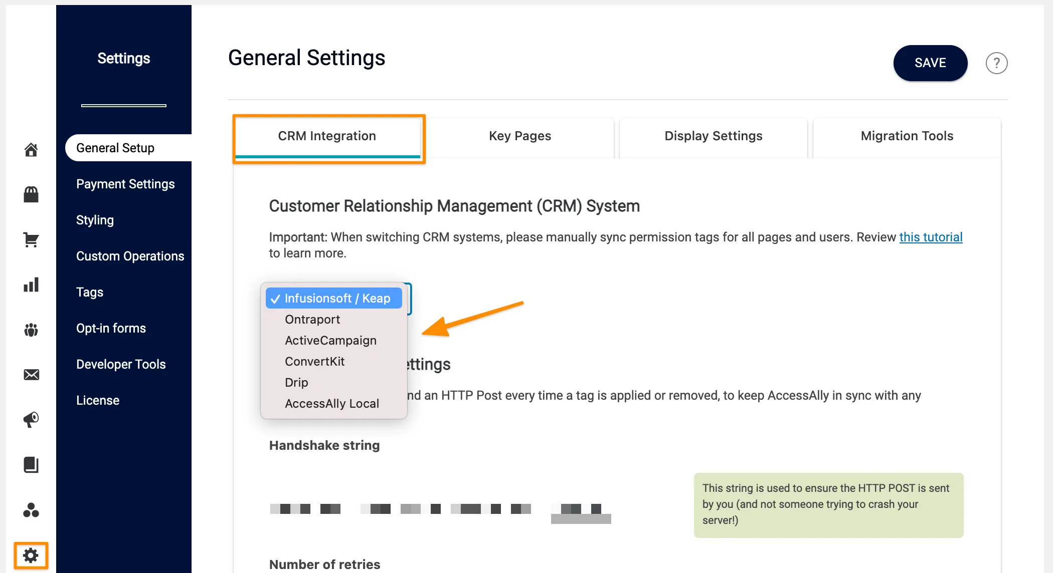Viewport: 1053px width, 573px height.
Task: Open Payment Settings in sidebar
Action: [x=125, y=184]
